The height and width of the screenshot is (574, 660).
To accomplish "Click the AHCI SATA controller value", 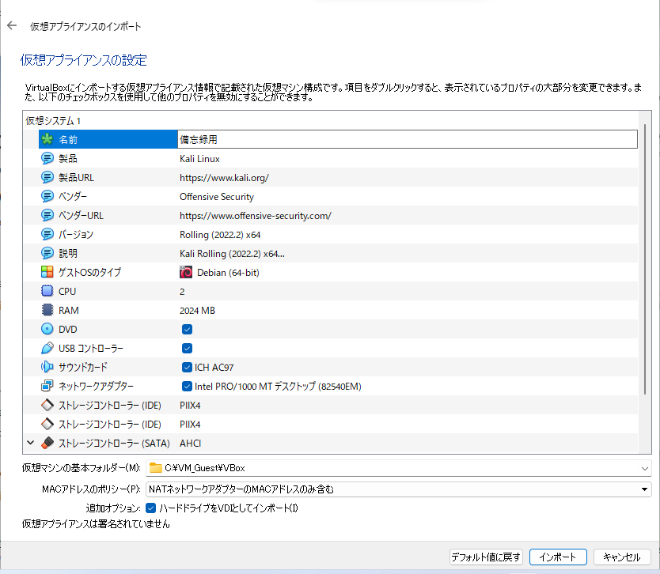I will [x=190, y=444].
